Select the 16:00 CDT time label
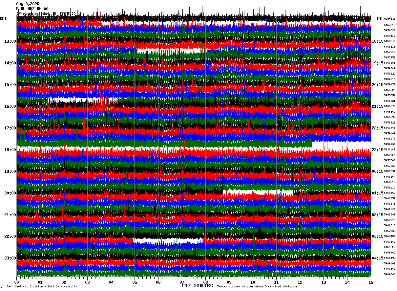Screen dimensions: 397x291 [10, 106]
